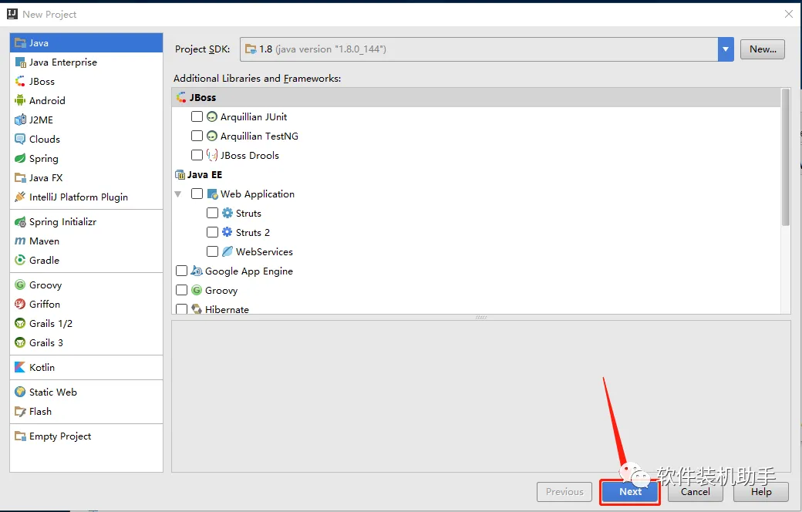Image resolution: width=802 pixels, height=512 pixels.
Task: Click the Help button
Action: [x=761, y=492]
